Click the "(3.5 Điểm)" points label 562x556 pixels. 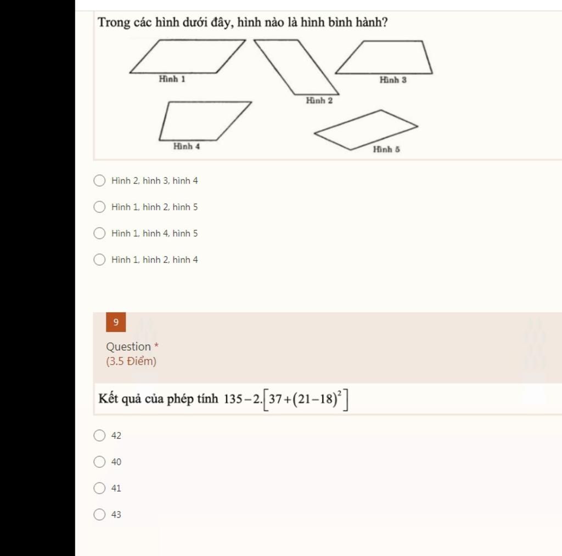(131, 361)
